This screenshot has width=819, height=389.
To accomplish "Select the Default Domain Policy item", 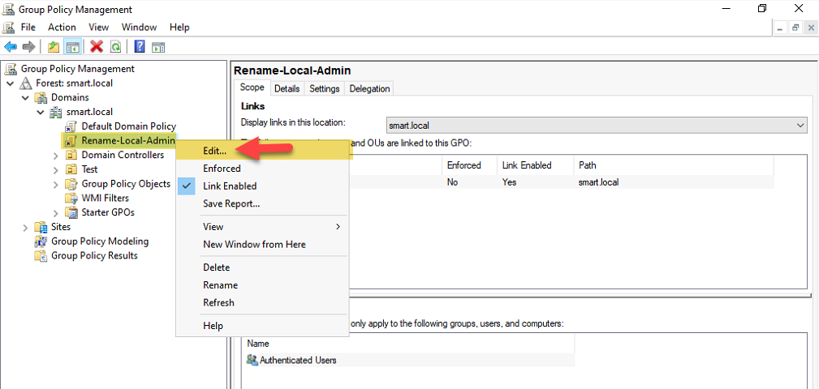I will pyautogui.click(x=128, y=126).
